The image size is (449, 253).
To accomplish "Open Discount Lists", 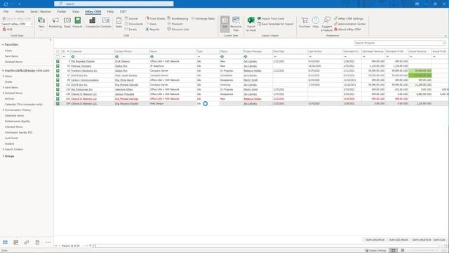I will (178, 30).
